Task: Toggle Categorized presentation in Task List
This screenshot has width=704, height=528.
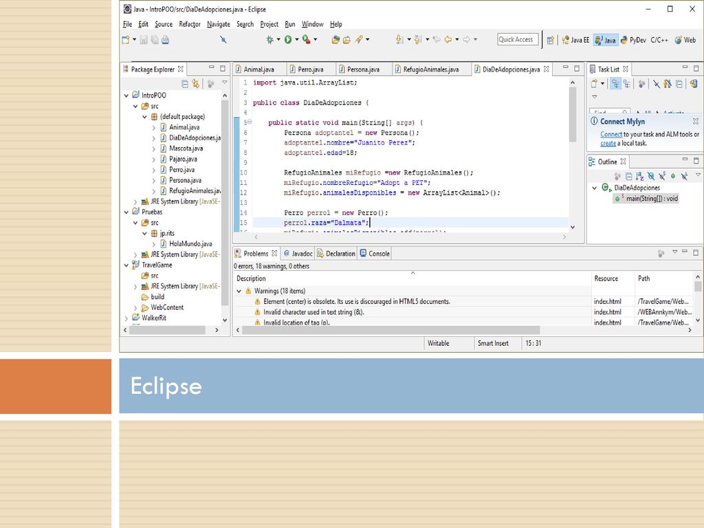Action: 615,83
